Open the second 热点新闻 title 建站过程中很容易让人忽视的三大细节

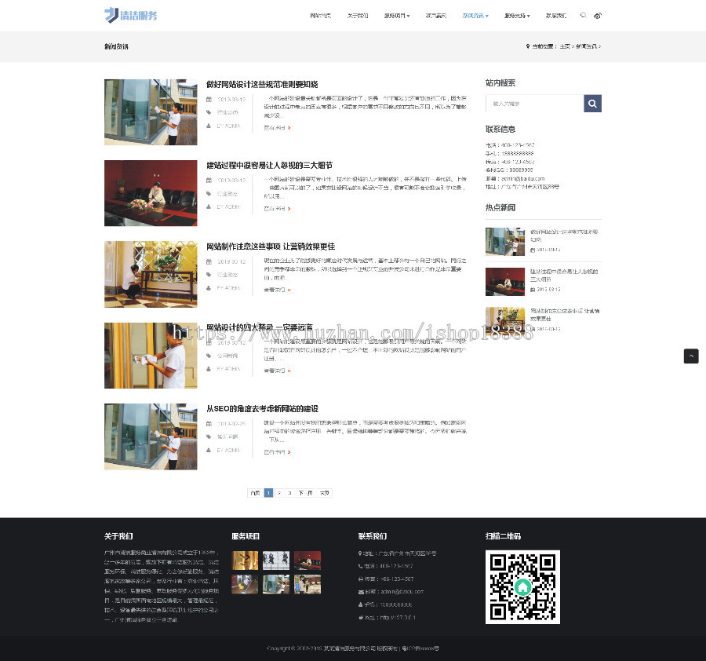point(564,276)
